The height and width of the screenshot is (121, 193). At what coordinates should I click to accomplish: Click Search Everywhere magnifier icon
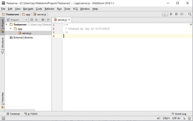pos(190,14)
